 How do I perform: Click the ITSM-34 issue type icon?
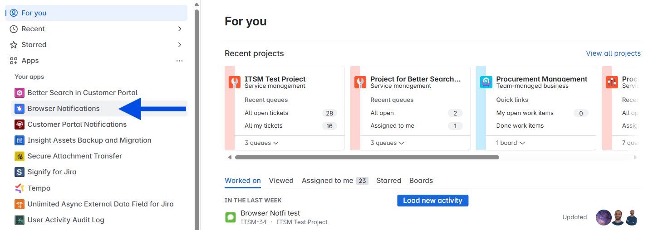tap(231, 217)
